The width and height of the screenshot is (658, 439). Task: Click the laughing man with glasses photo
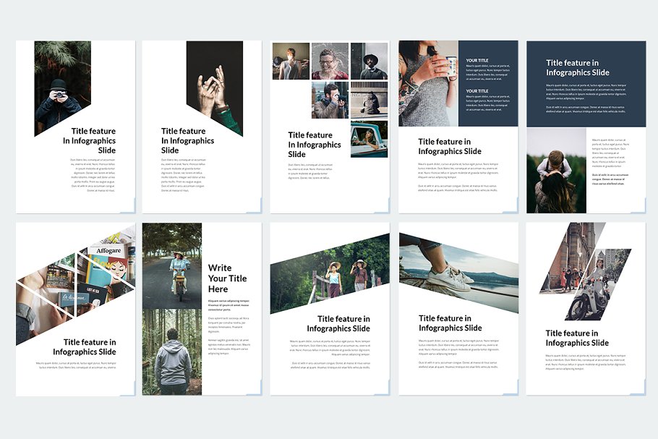(330, 61)
